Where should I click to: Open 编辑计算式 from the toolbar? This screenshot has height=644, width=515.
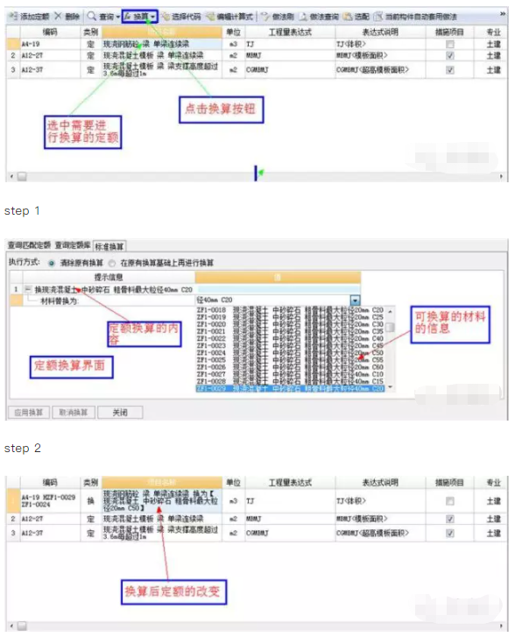tap(229, 17)
